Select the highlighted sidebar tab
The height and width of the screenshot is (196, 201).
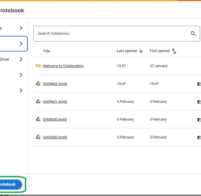click(x=13, y=44)
